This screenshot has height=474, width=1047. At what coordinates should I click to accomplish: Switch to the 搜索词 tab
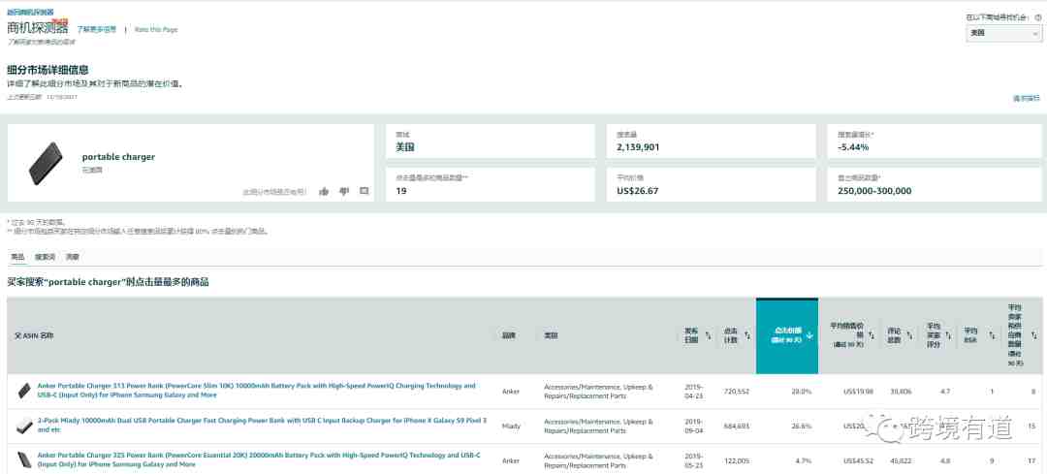45,256
